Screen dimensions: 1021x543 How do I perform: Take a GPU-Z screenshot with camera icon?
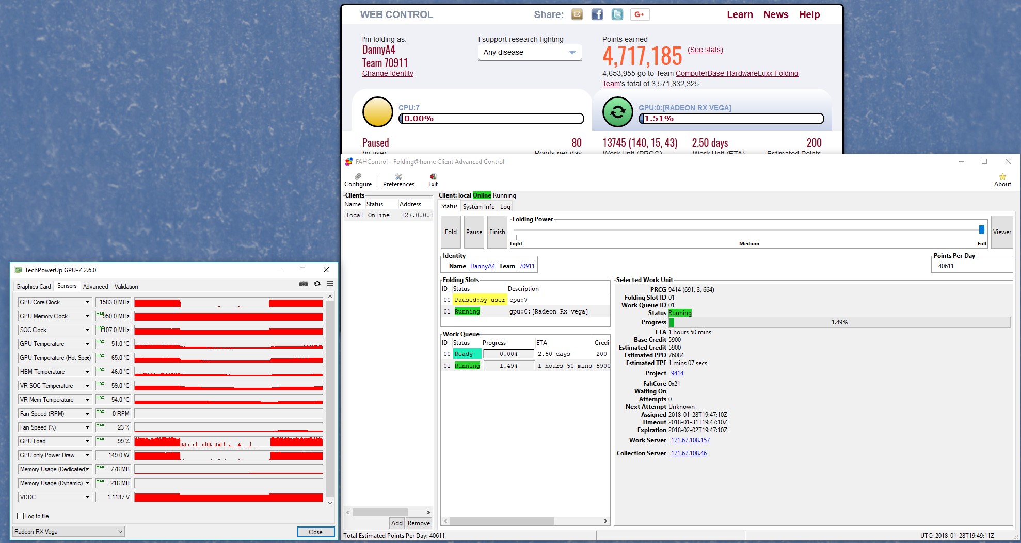coord(304,284)
